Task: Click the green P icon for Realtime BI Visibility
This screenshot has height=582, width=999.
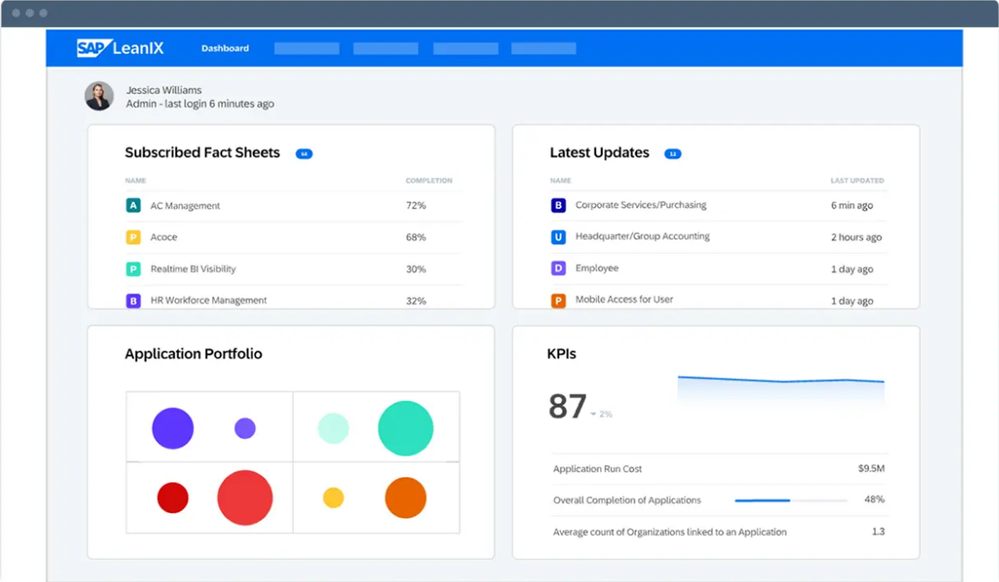Action: coord(133,269)
